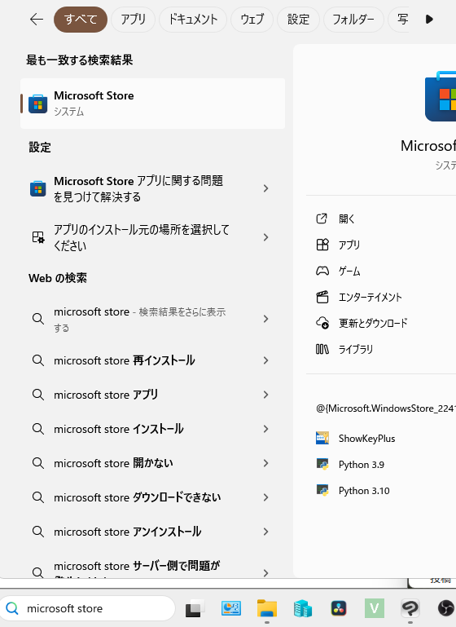Click search icon beside アンインストール suggestion
Viewport: 456px width, 627px height.
38,532
